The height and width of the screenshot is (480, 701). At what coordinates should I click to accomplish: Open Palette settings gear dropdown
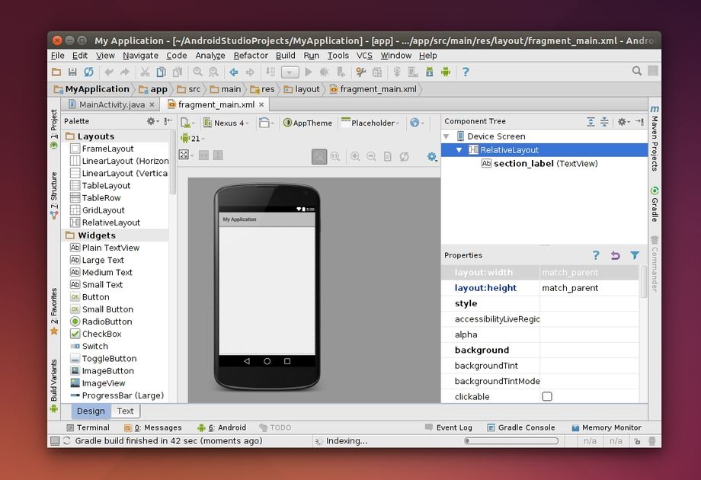tap(153, 122)
